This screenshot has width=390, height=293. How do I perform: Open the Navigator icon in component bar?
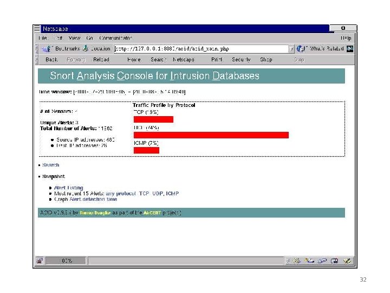297,261
